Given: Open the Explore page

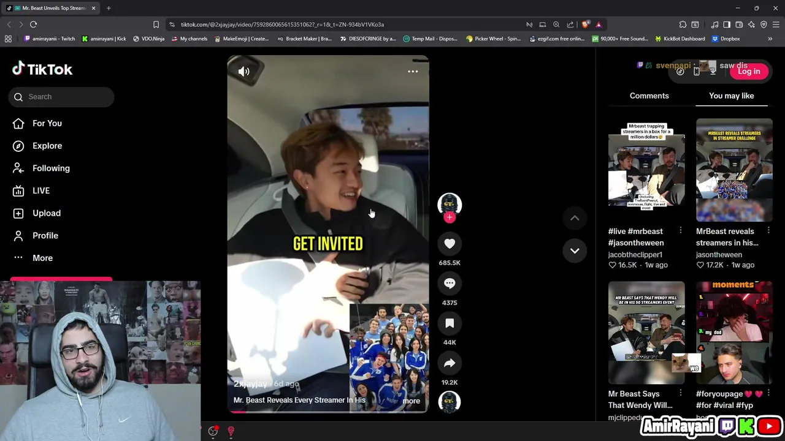Looking at the screenshot, I should click(37, 146).
